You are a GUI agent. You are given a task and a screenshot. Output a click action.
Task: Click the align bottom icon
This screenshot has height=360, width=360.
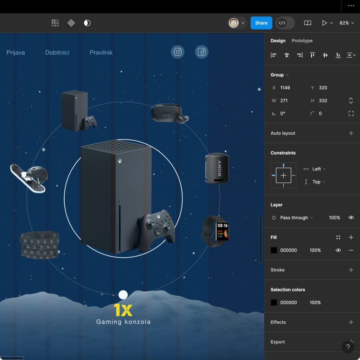(338, 55)
